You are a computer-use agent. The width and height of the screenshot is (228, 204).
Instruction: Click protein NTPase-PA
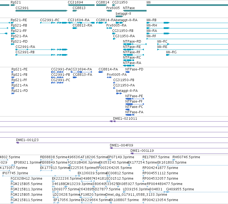point(134,112)
